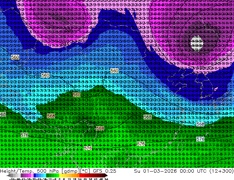Image resolution: width=234 pixels, height=180 pixels.
Task: Click the '[°C]' unit text
Action: pyautogui.click(x=85, y=171)
